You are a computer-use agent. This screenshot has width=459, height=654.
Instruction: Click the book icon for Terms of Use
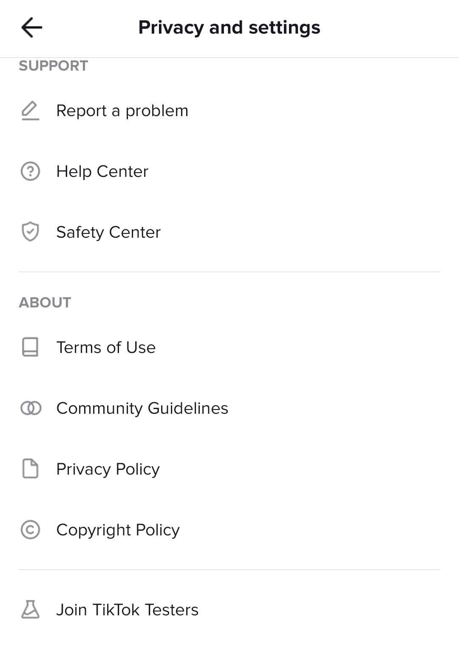[30, 347]
